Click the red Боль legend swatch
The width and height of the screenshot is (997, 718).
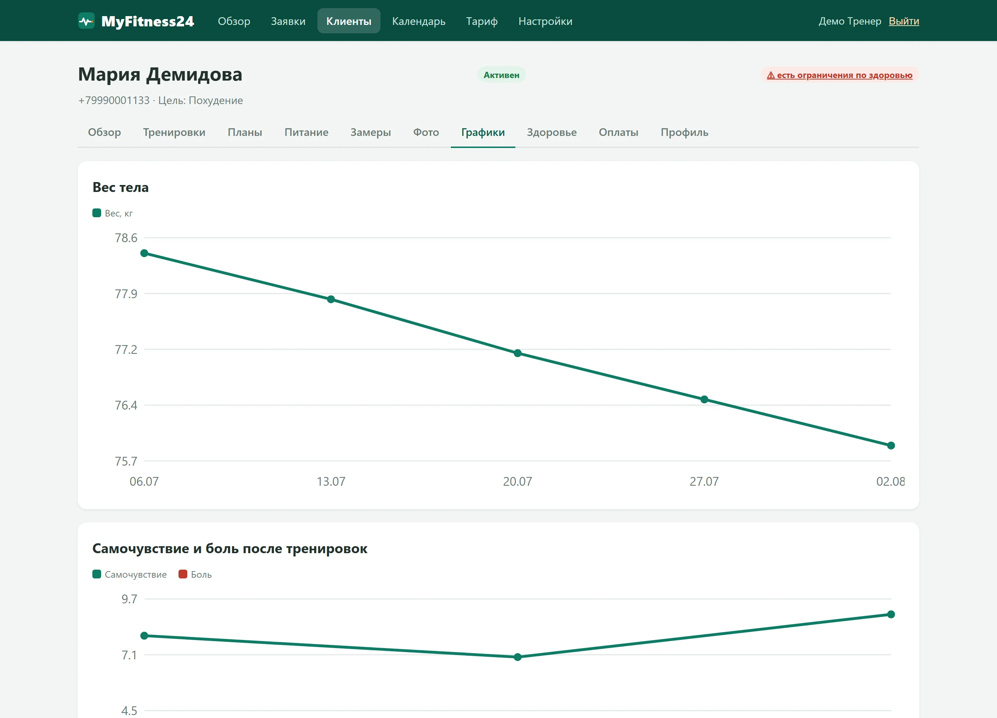point(183,574)
